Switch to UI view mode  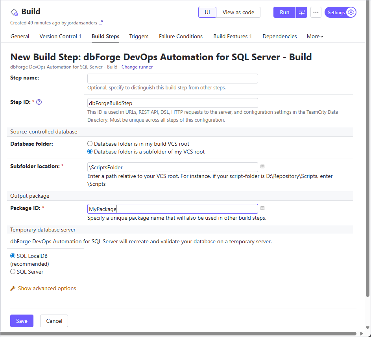tap(207, 12)
